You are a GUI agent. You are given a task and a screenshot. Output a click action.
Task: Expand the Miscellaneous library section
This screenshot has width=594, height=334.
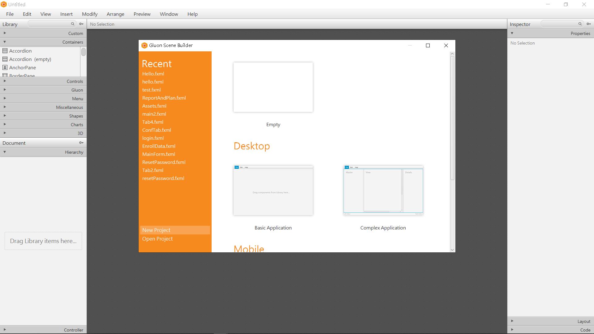(x=5, y=107)
